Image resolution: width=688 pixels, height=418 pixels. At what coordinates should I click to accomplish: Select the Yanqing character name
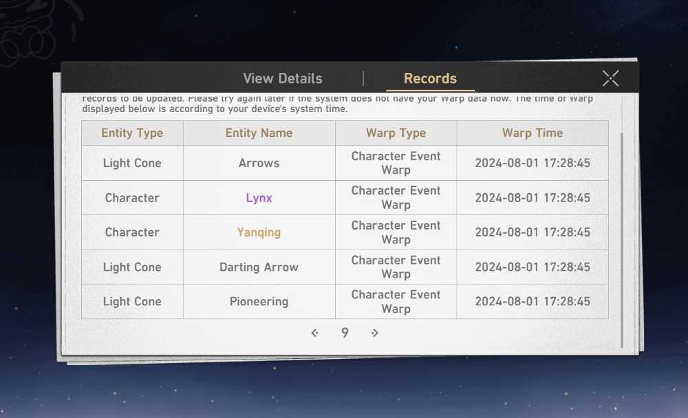[259, 232]
